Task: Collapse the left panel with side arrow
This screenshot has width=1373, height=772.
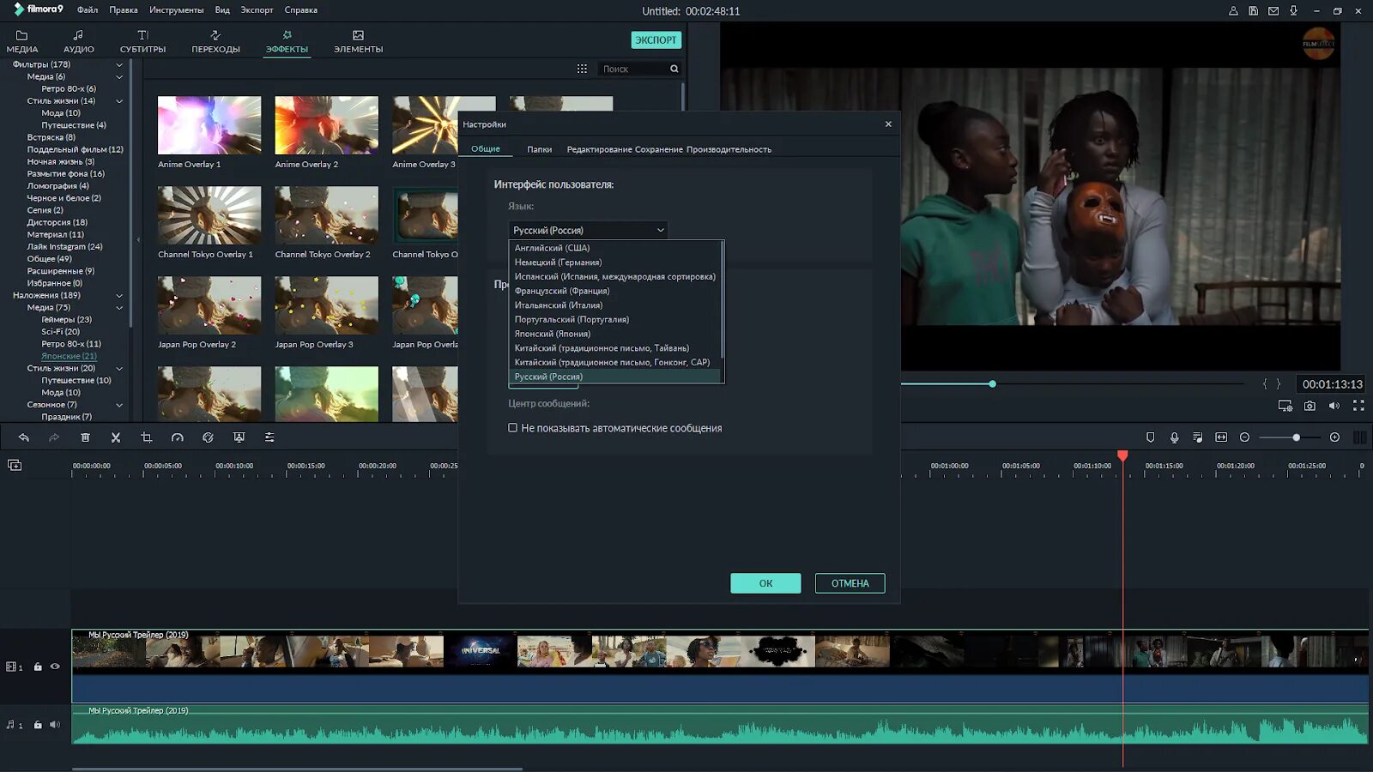Action: click(138, 240)
